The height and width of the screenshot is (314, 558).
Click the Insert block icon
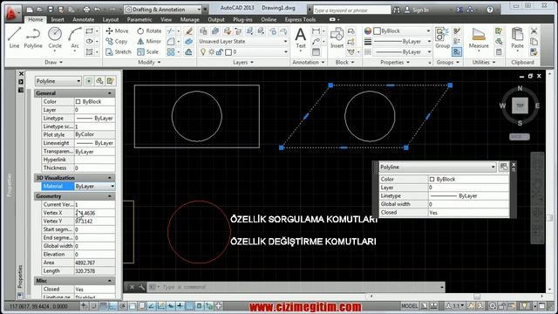(x=337, y=38)
